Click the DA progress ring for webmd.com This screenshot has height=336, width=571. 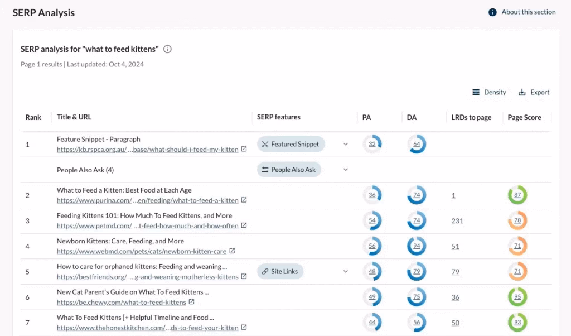point(417,246)
